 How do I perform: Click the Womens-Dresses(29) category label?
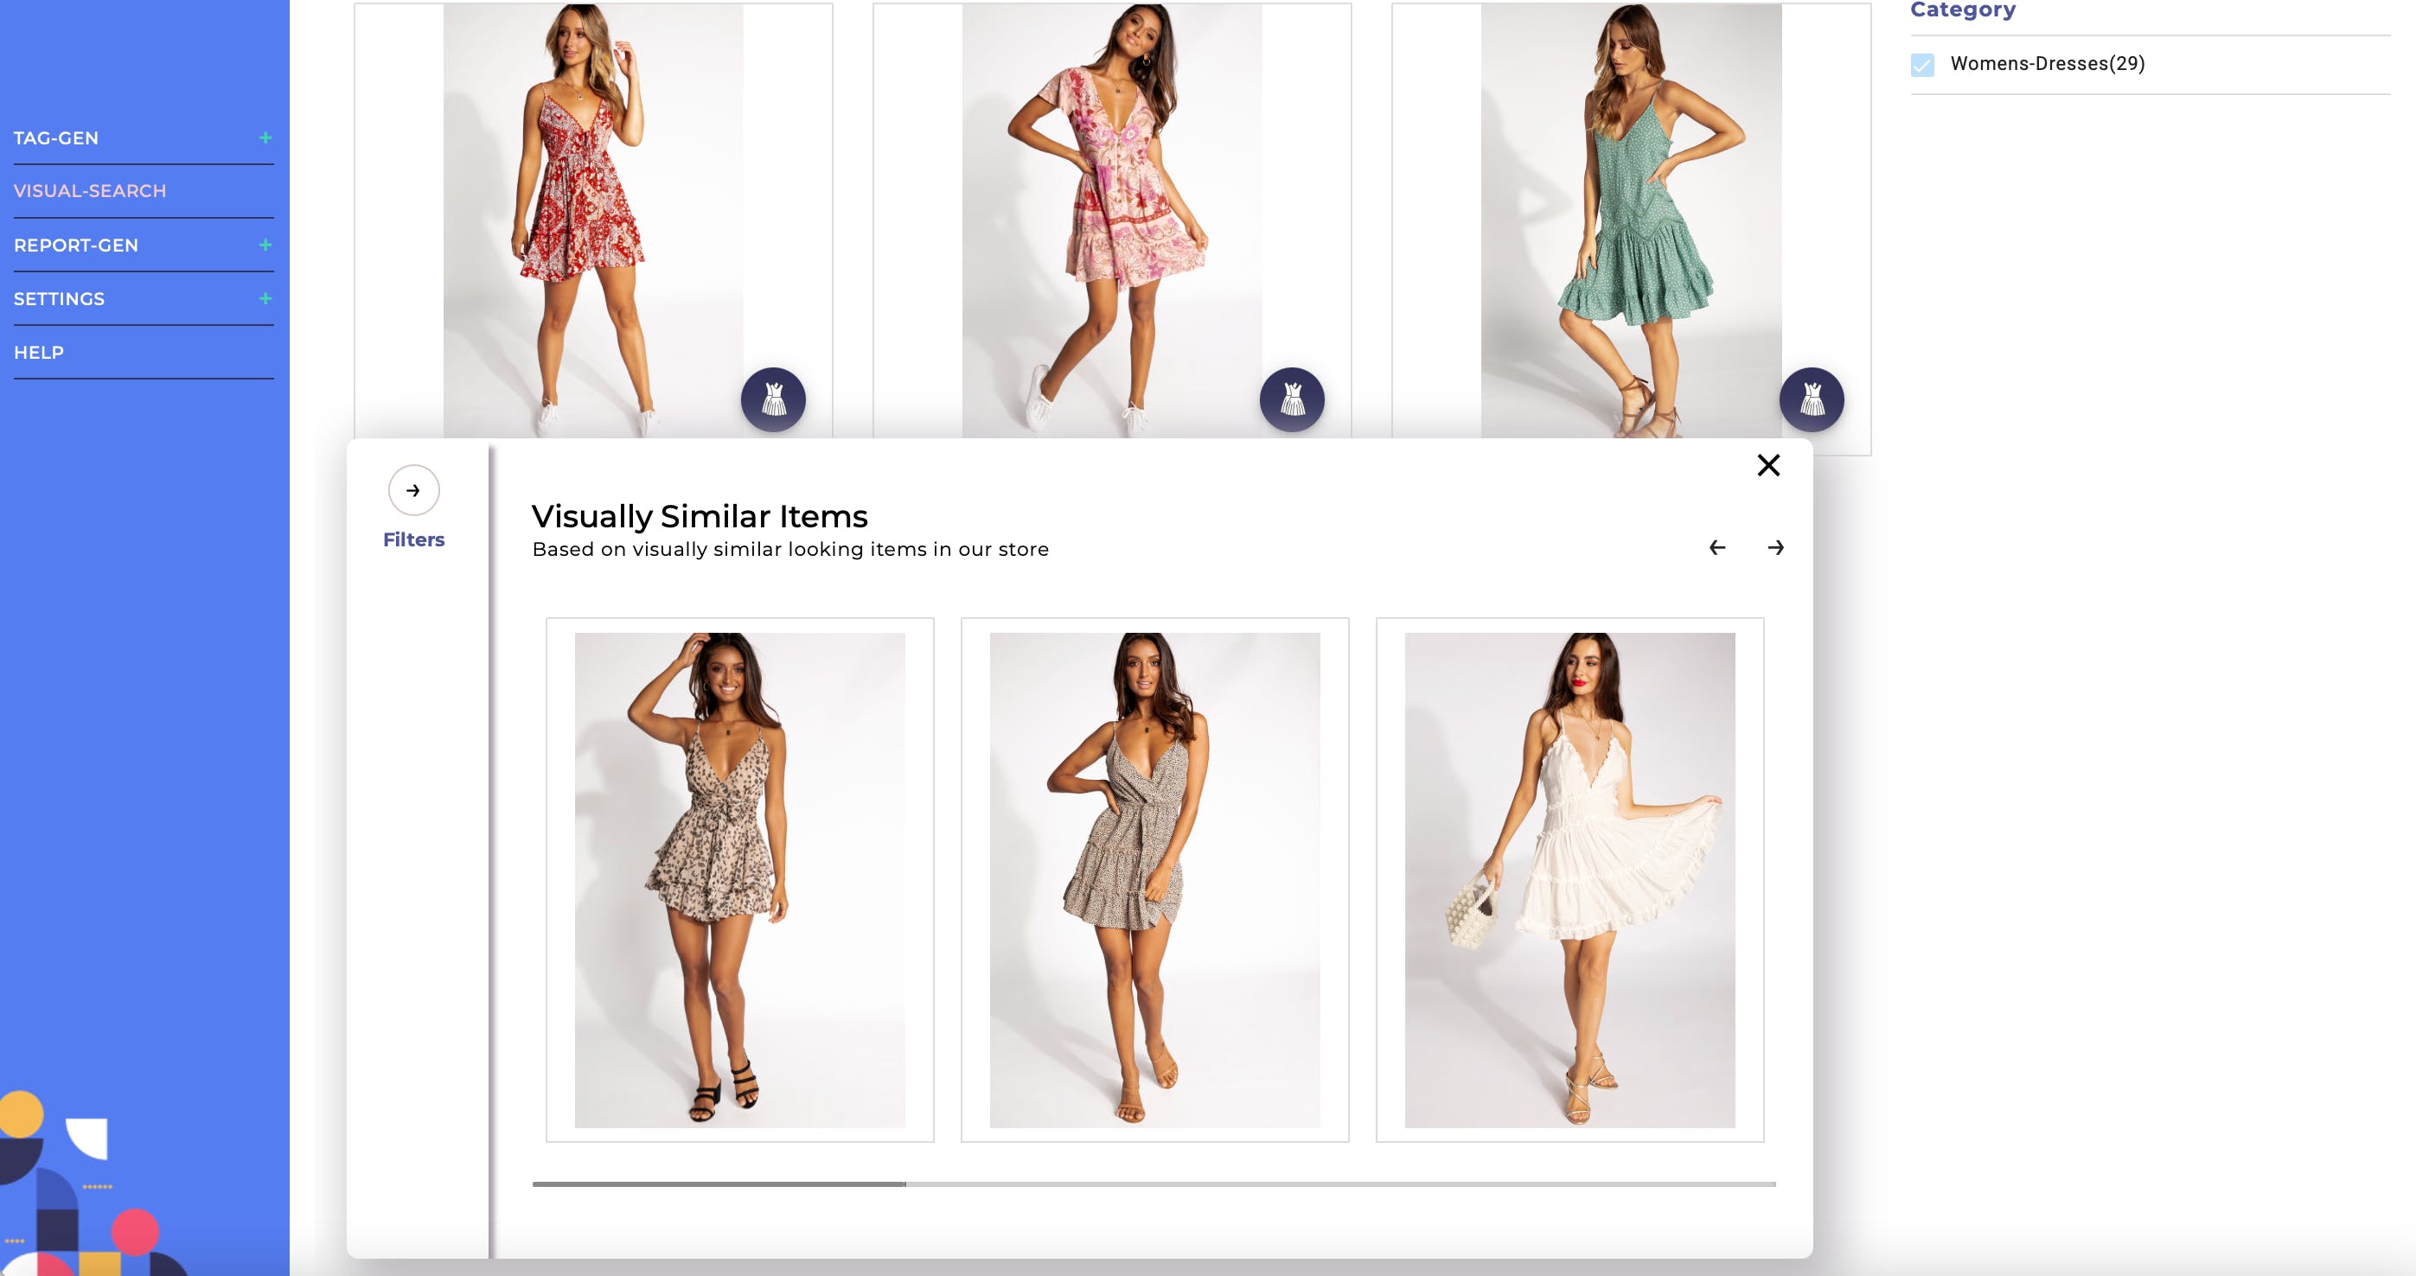(x=2048, y=64)
